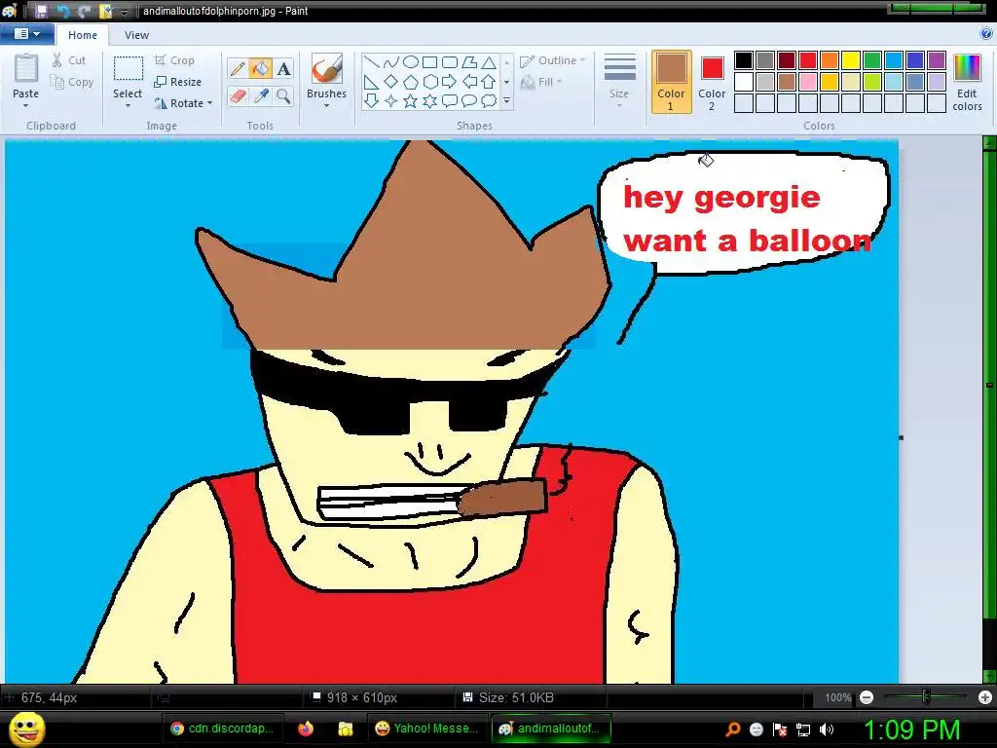
Task: Expand the Rotate dropdown
Action: coord(209,104)
